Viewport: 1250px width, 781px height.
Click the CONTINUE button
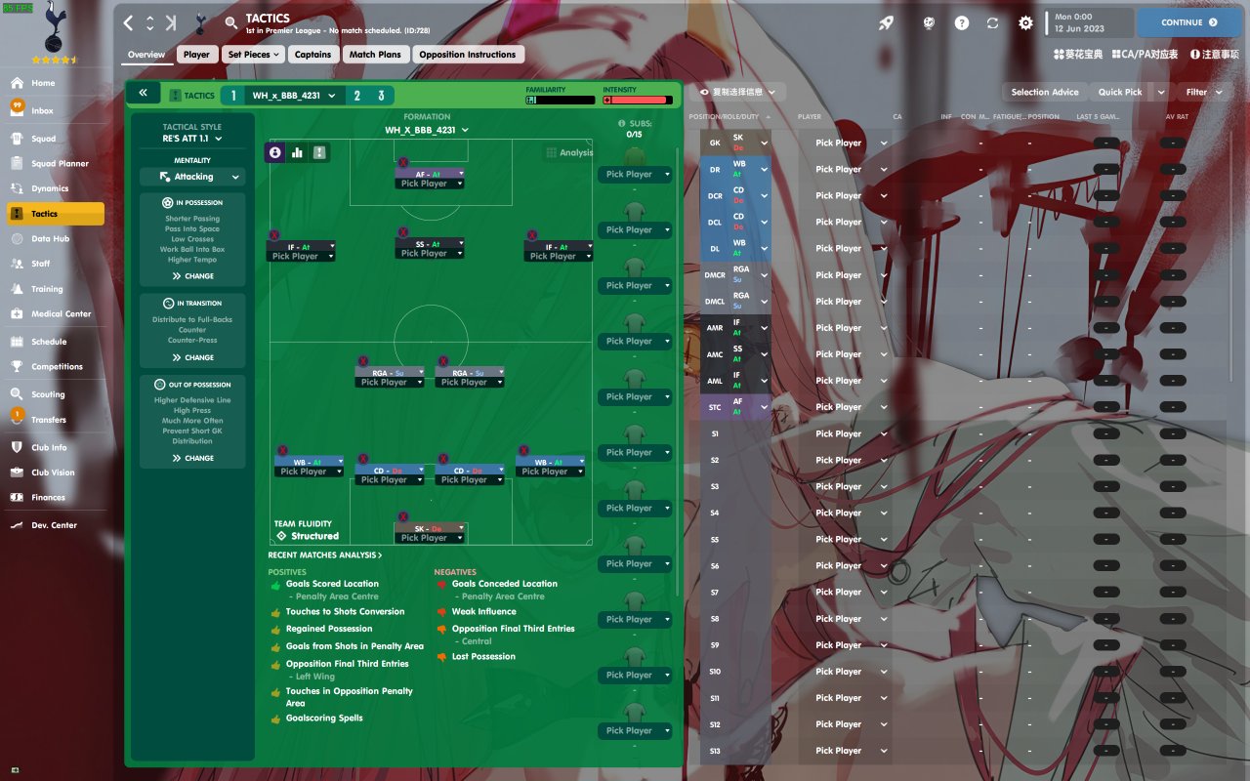1188,22
